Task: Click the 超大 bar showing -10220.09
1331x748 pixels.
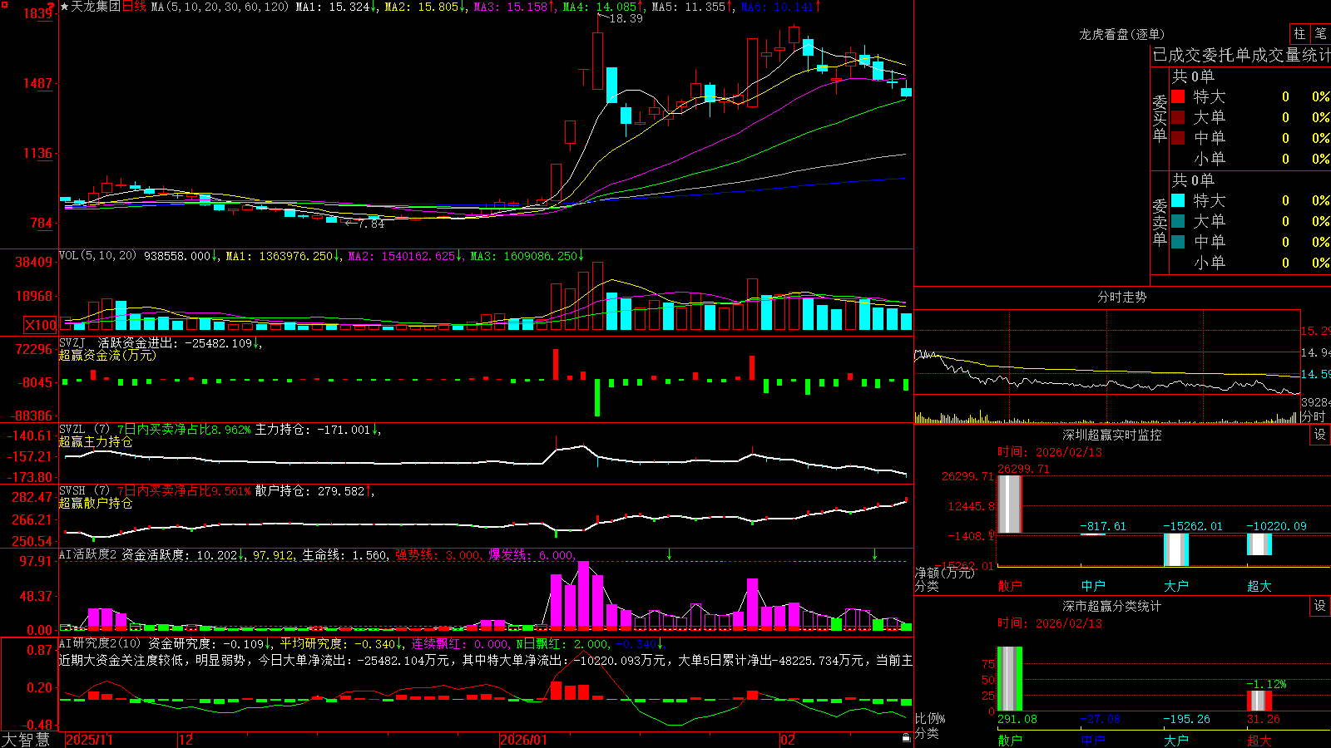Action: coord(1259,544)
